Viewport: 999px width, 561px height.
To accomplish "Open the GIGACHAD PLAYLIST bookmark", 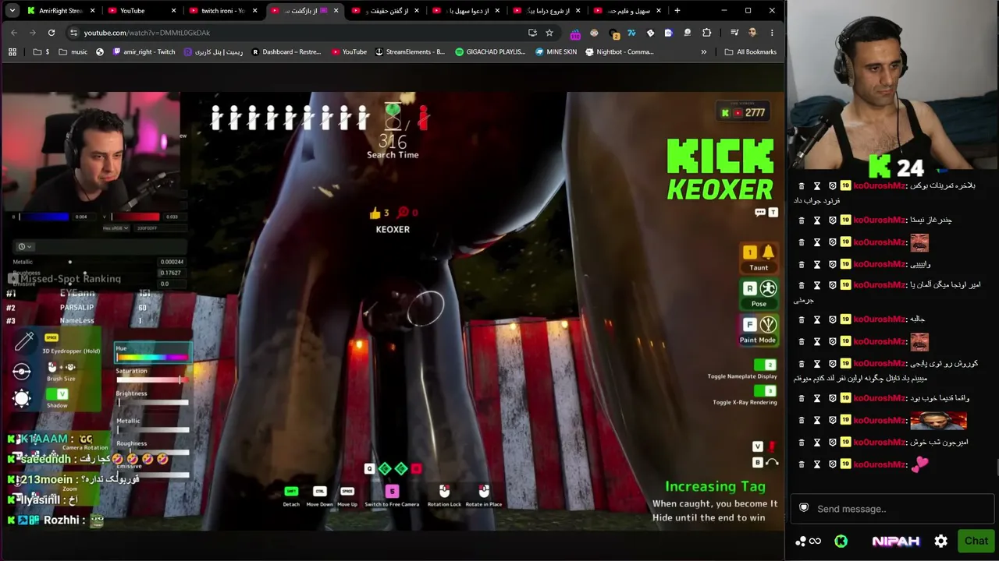I will click(x=490, y=52).
